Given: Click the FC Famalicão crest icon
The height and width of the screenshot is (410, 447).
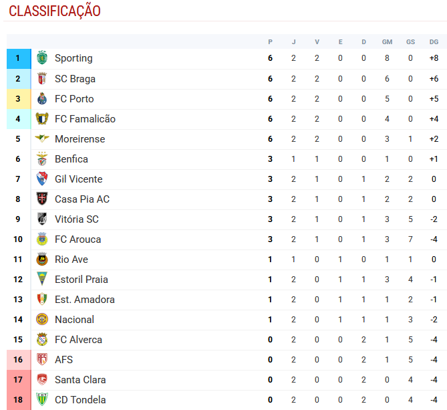Looking at the screenshot, I should click(42, 118).
